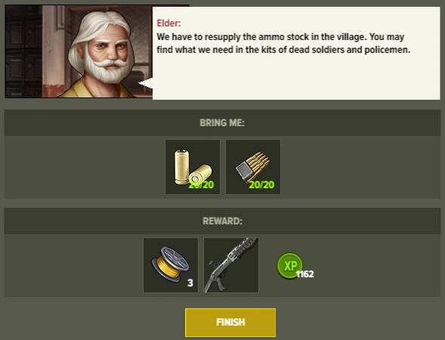
Task: Click the BRING ME header bar
Action: (222, 123)
